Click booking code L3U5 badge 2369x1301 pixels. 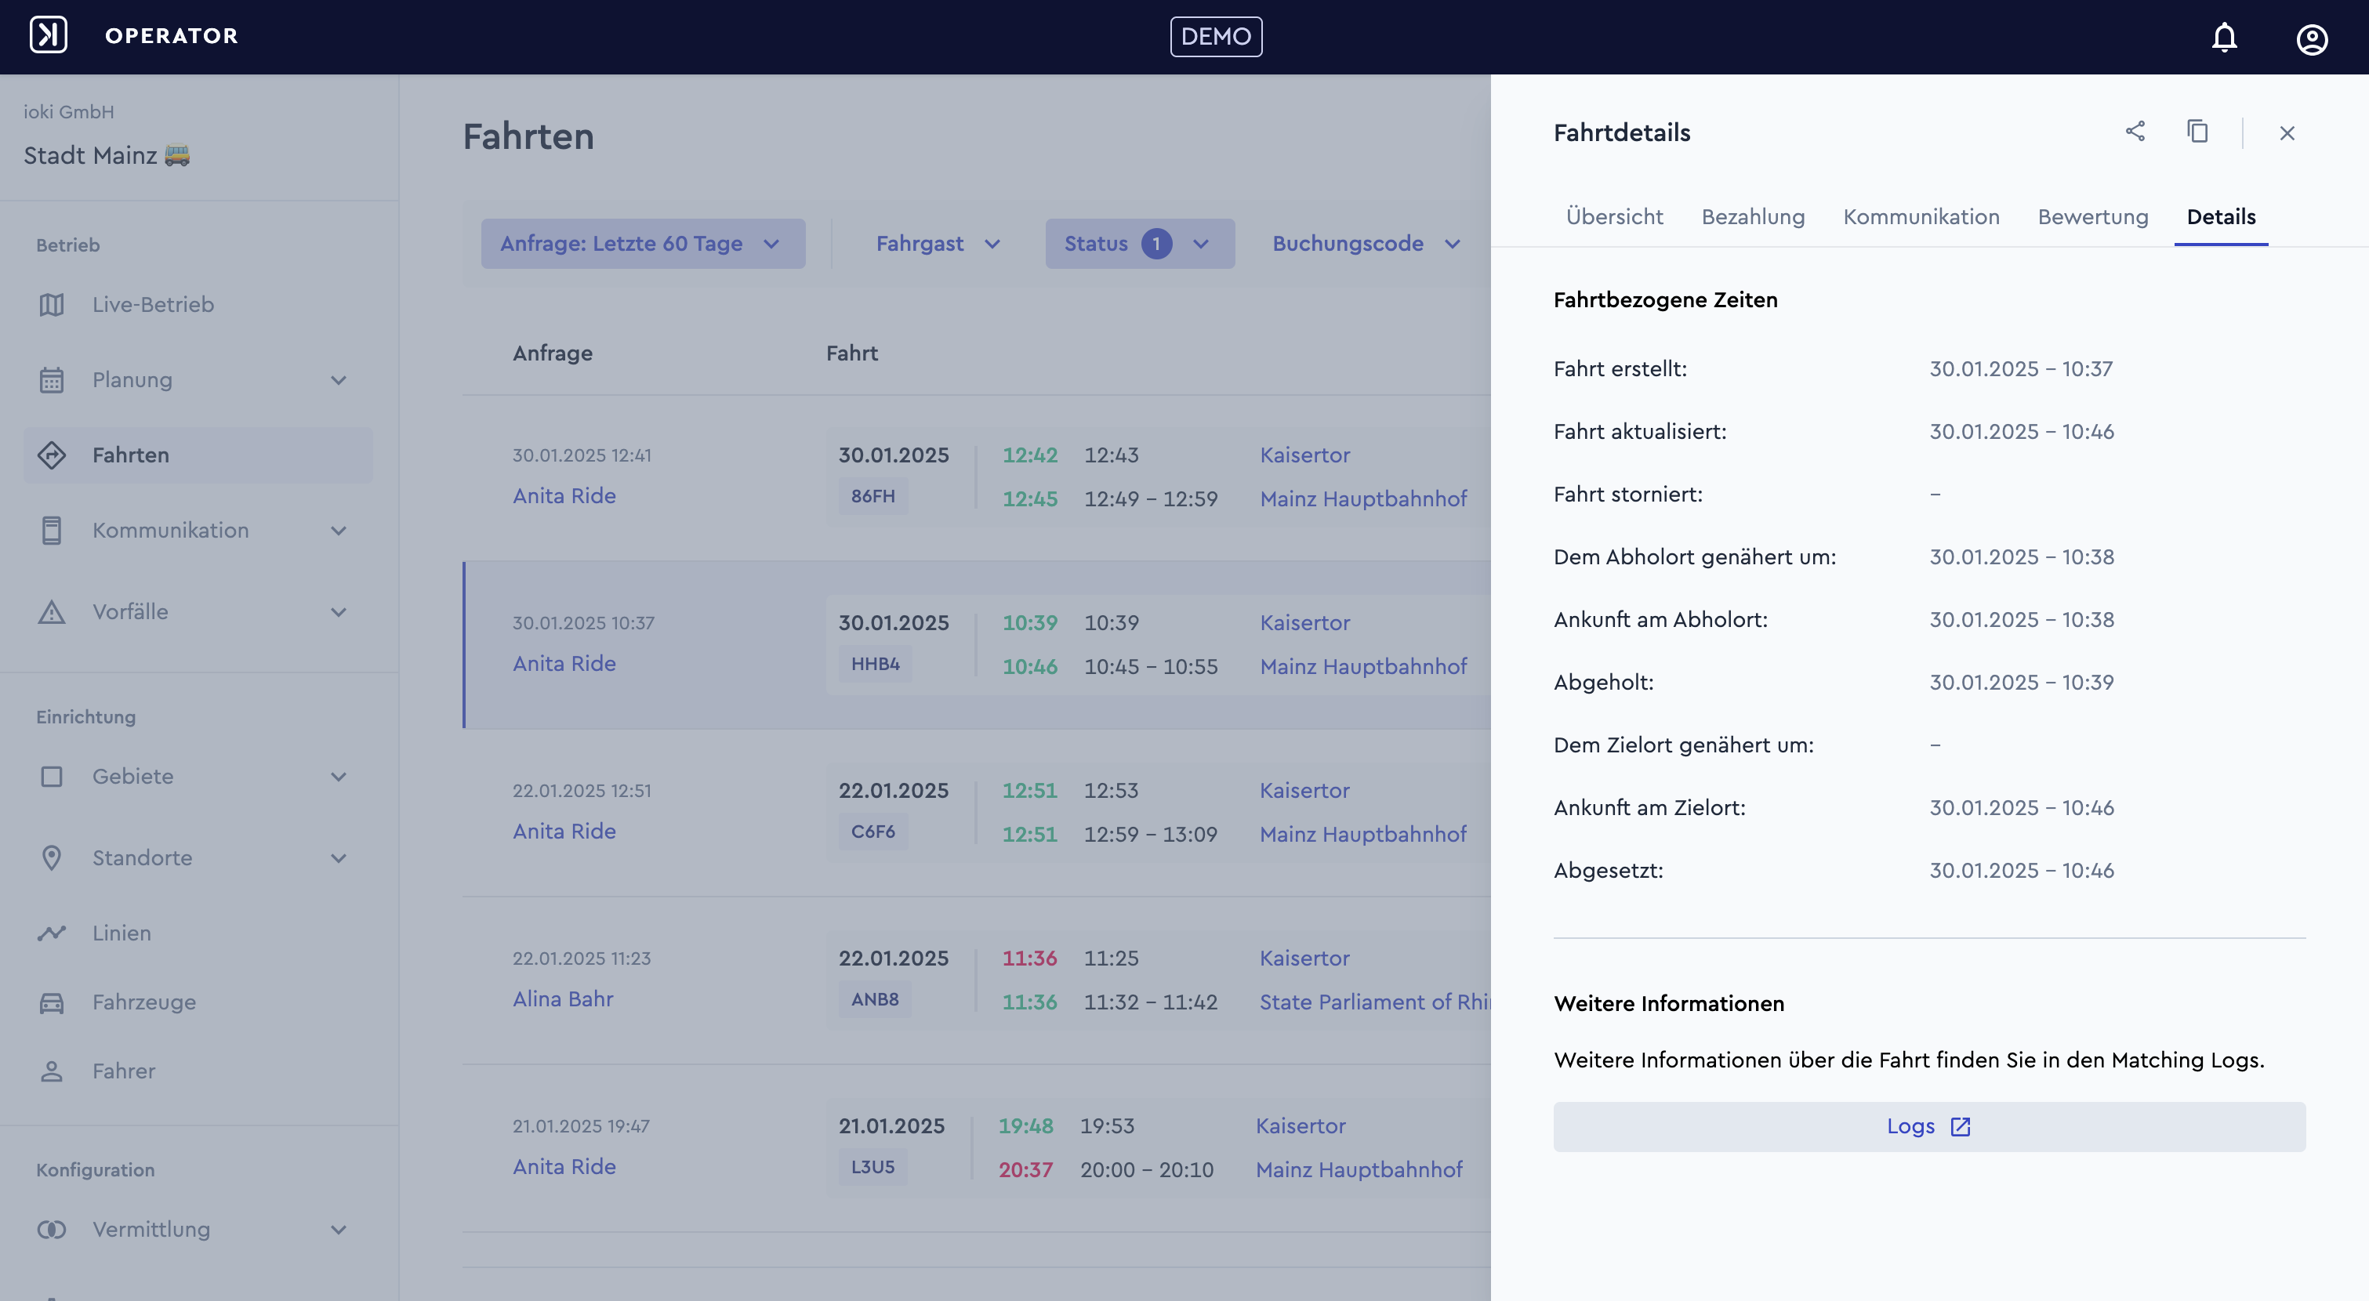coord(873,1167)
